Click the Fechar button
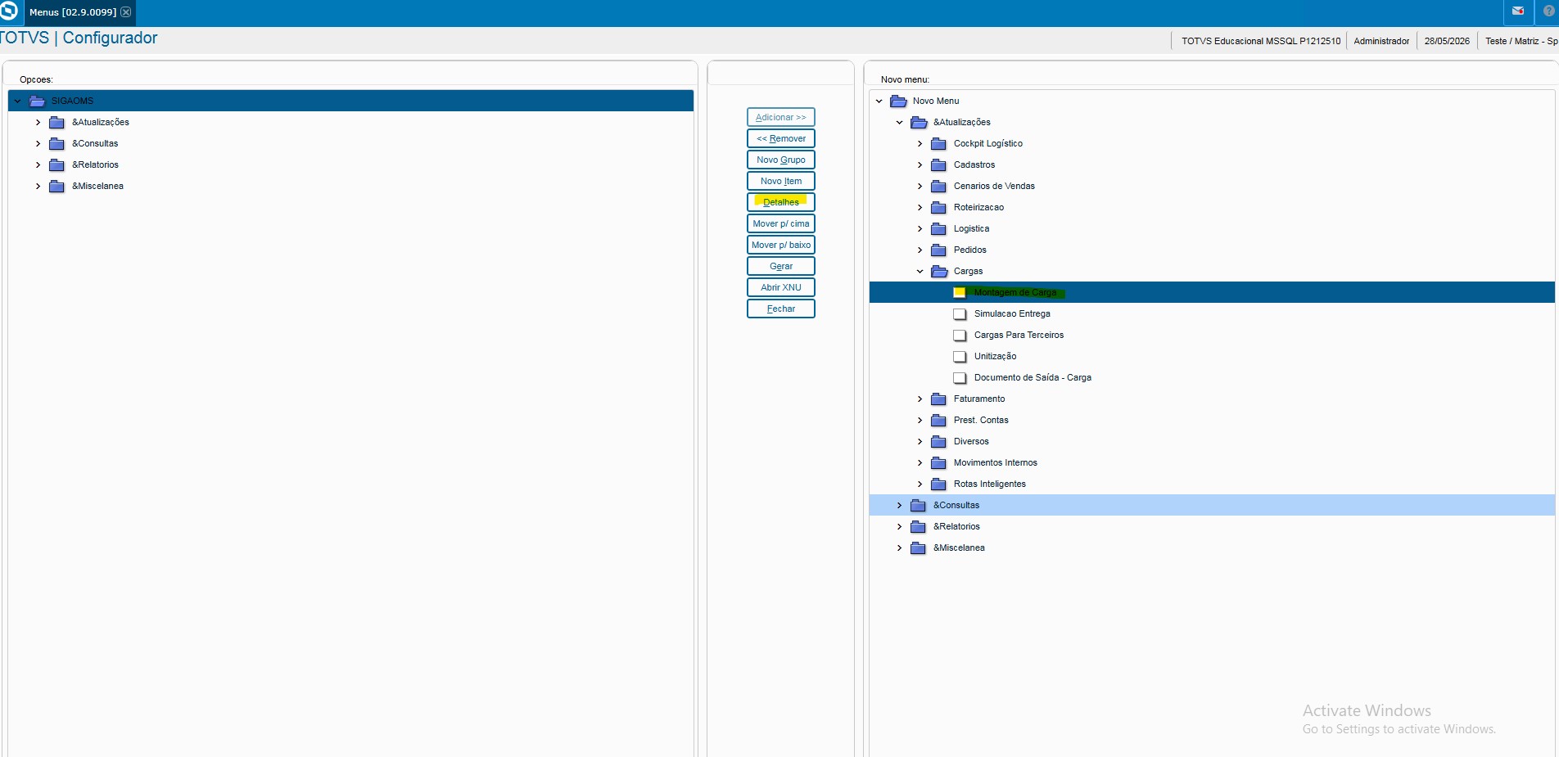Image resolution: width=1559 pixels, height=757 pixels. coord(781,309)
